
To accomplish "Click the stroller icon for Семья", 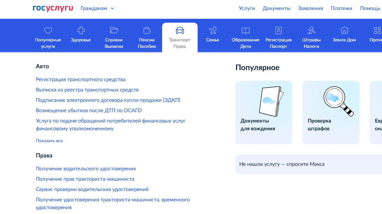I will pos(212,30).
